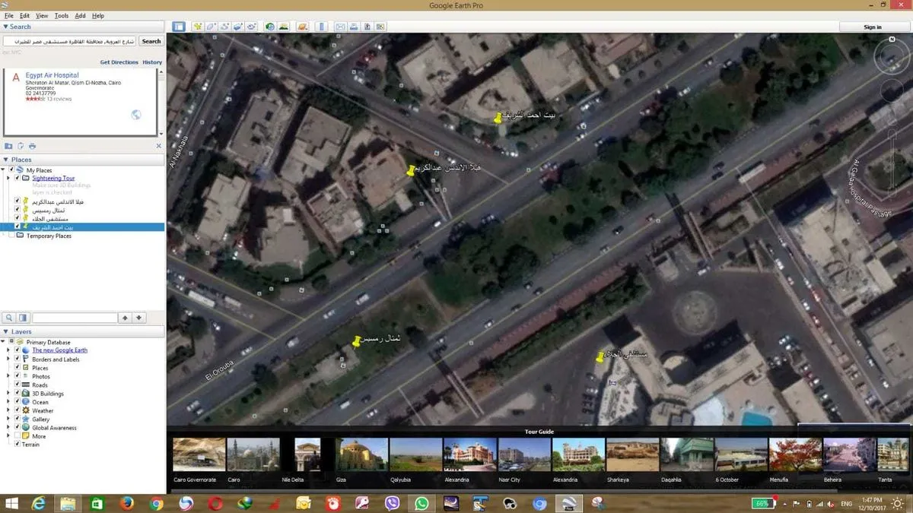Click the yellow pin for مستشفى الجلاء
The image size is (913, 513).
pos(600,356)
